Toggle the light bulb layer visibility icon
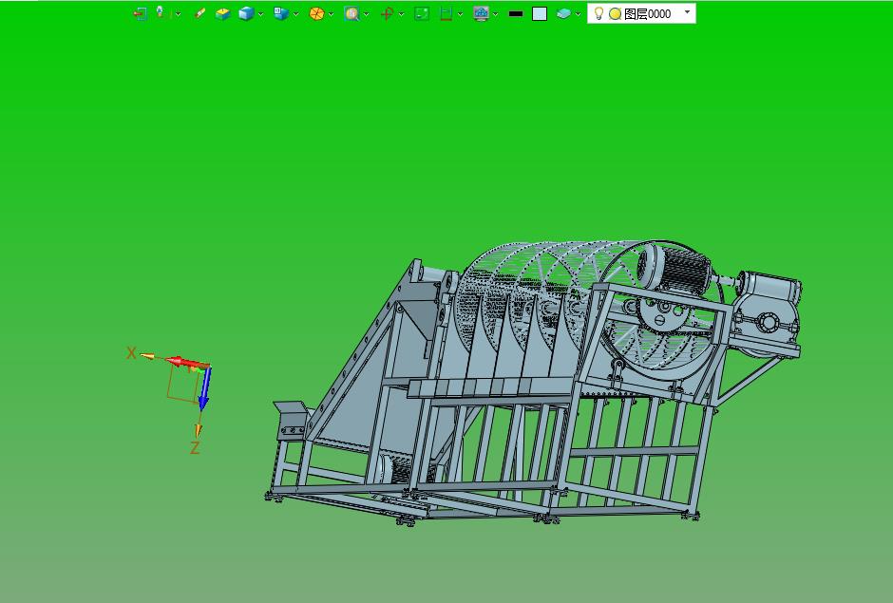 click(598, 13)
